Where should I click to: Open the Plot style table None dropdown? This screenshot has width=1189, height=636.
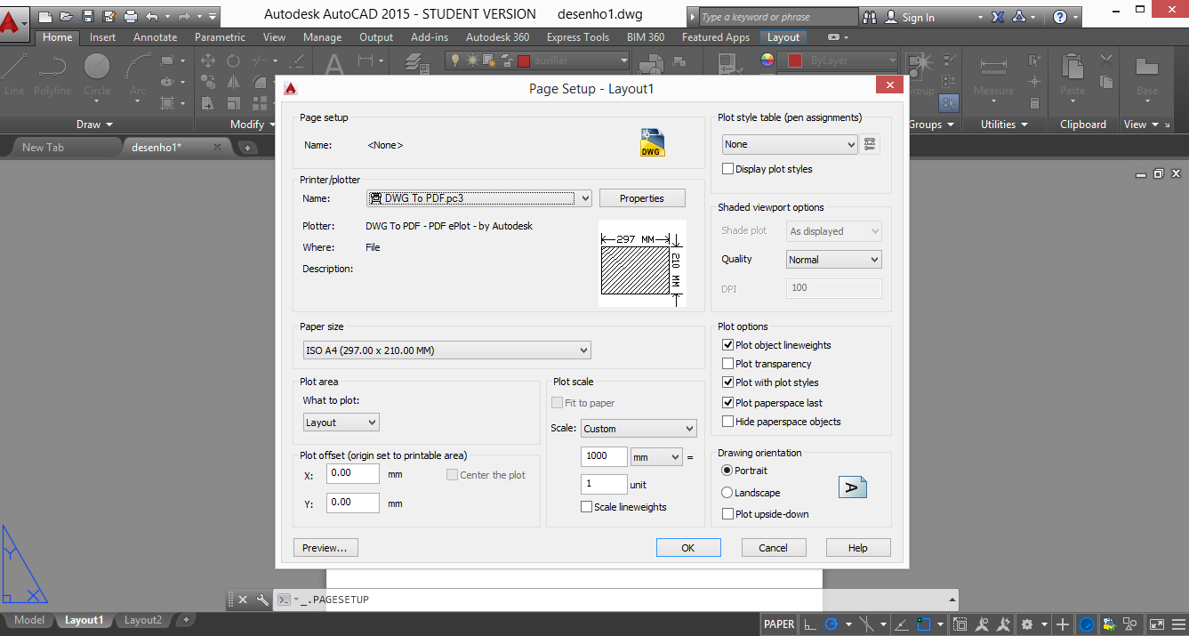(x=790, y=144)
